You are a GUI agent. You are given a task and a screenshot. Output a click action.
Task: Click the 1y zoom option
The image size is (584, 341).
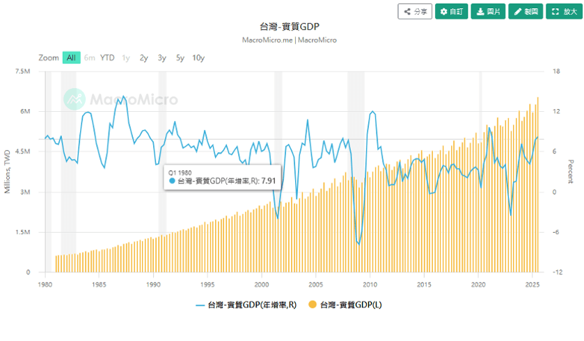click(126, 58)
